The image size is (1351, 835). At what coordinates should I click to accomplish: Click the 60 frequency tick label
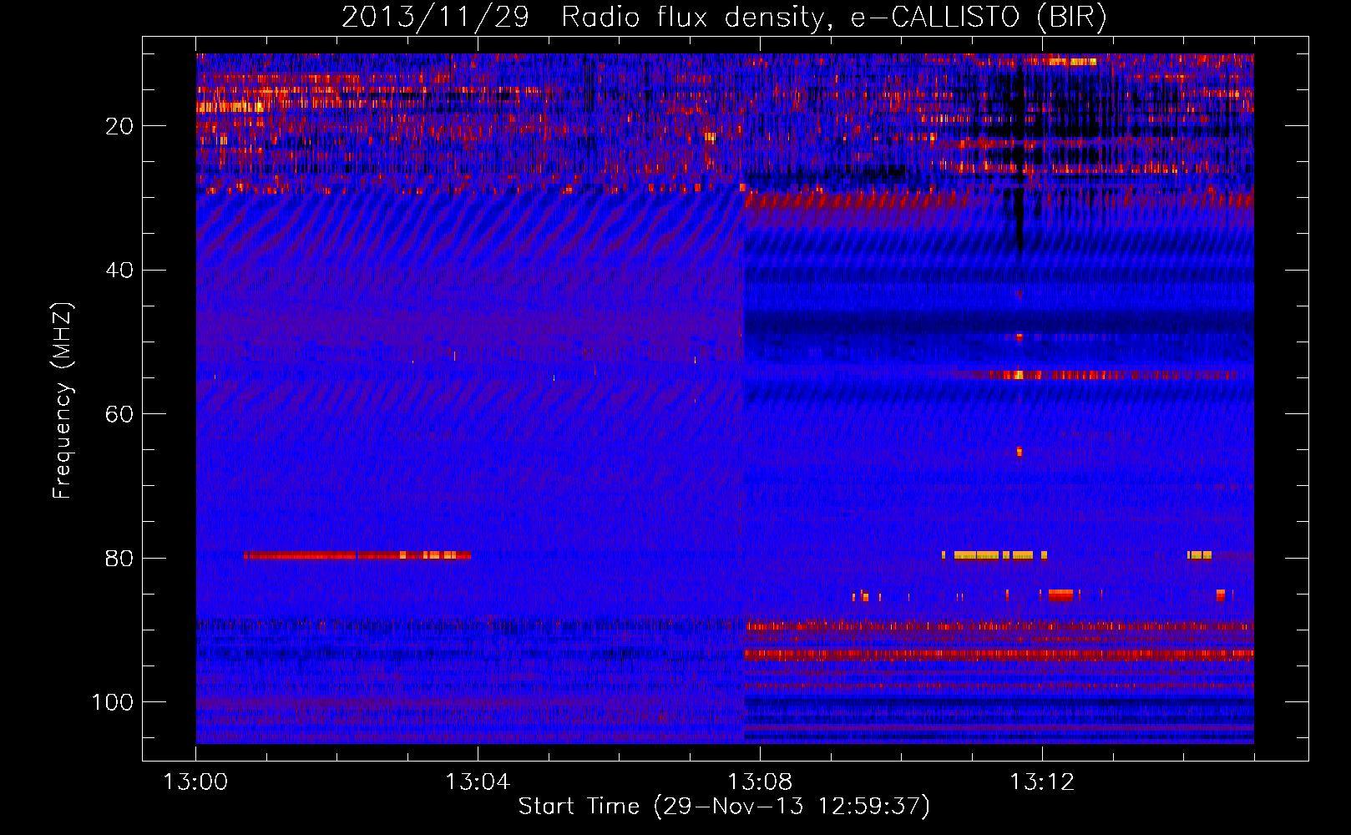click(x=119, y=414)
